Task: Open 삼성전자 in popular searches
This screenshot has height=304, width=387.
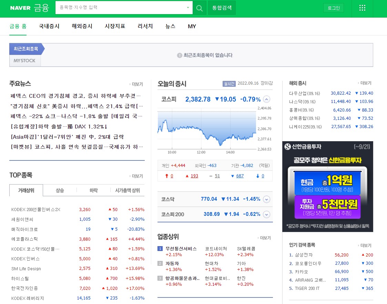Action: tap(304, 255)
